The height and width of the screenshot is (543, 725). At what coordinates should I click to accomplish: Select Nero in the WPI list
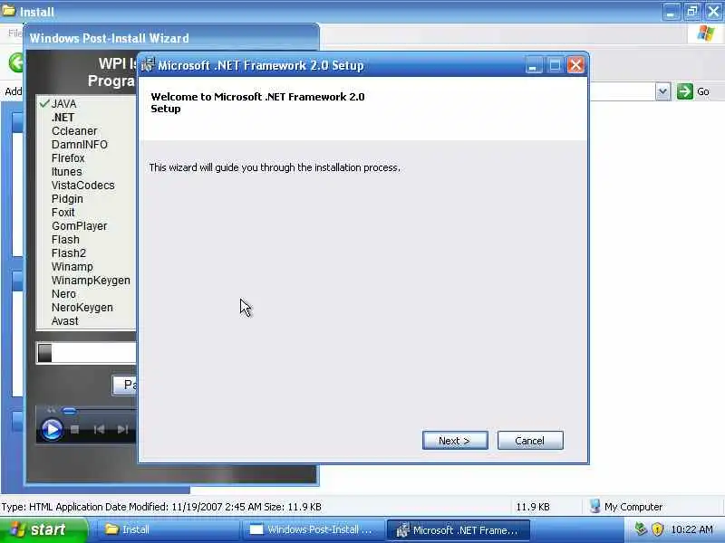(x=63, y=293)
